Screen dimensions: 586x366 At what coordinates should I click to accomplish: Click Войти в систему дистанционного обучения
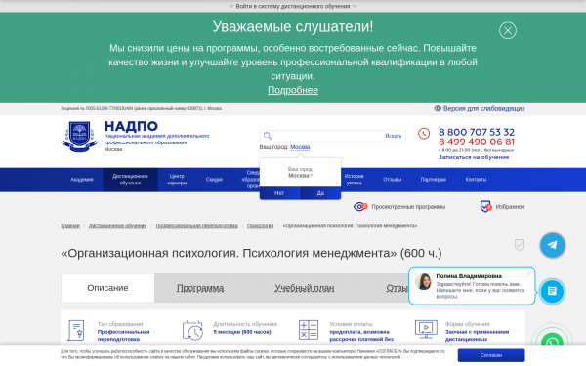pyautogui.click(x=293, y=6)
